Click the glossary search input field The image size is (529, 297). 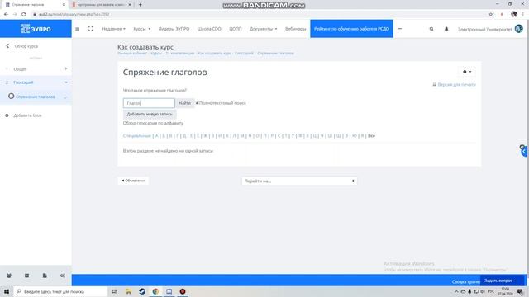coord(149,103)
